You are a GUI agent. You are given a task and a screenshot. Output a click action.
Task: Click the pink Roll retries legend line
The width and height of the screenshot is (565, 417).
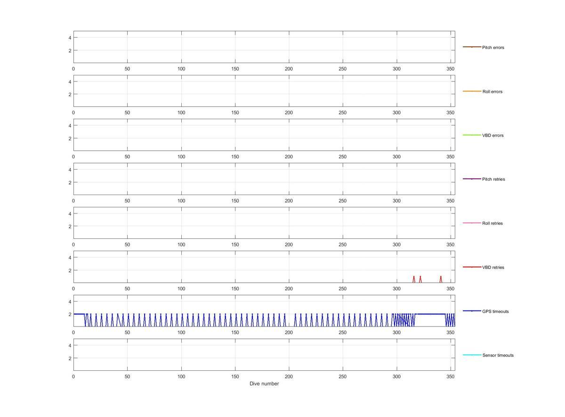(472, 223)
